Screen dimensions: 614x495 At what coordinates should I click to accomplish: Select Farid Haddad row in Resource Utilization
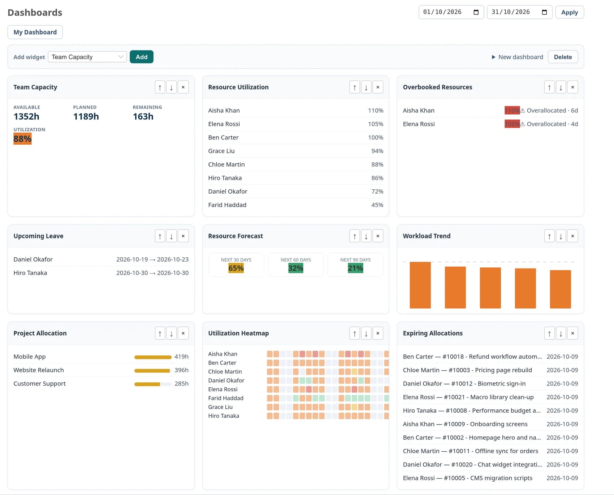pos(295,205)
